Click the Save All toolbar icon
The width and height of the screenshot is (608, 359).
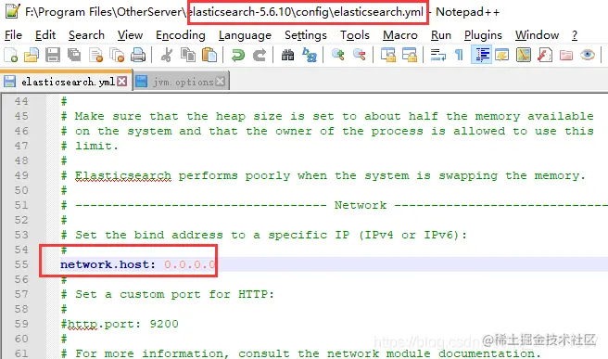(x=74, y=55)
